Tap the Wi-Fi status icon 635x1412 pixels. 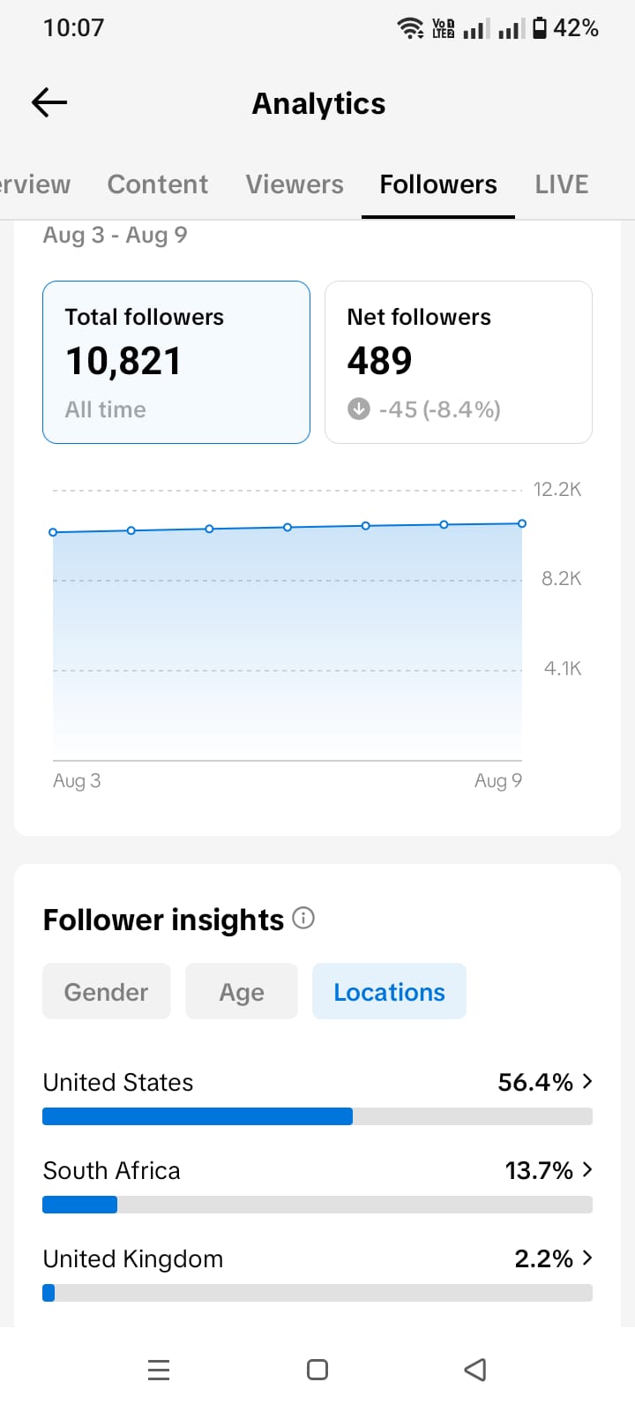coord(411,28)
